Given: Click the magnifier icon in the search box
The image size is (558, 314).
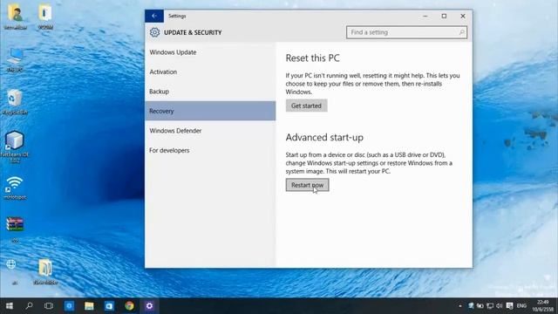Looking at the screenshot, I should [x=461, y=32].
